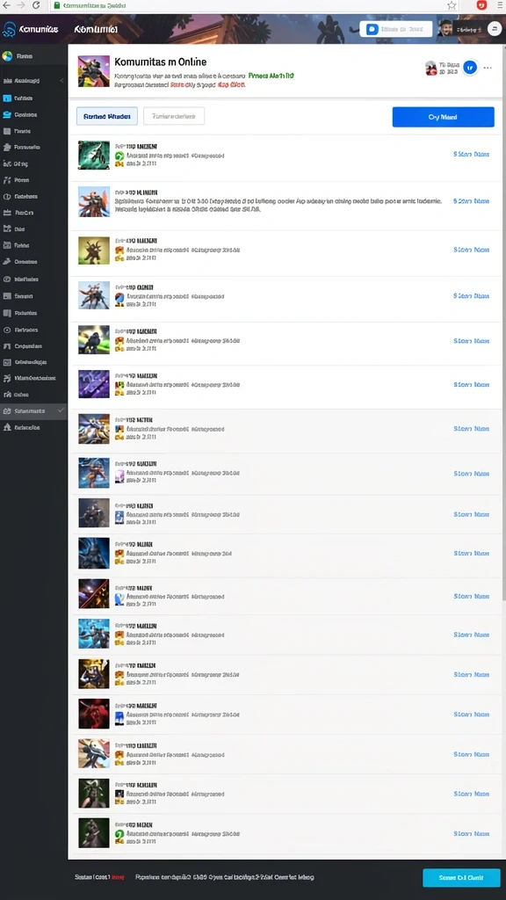Screen dimensions: 506x900
Task: Click the Komunitas m Online title
Action: (161, 62)
